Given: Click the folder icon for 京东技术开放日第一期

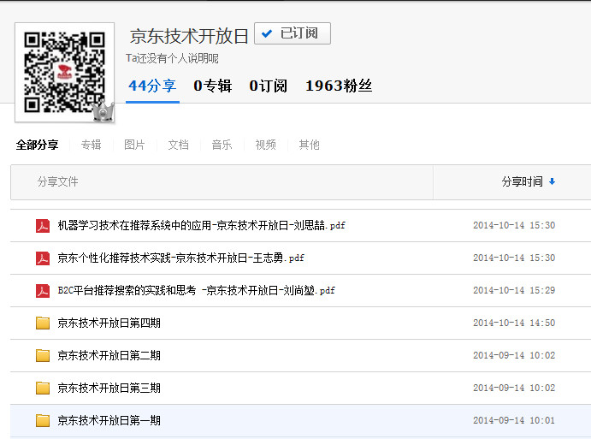Looking at the screenshot, I should click(43, 420).
